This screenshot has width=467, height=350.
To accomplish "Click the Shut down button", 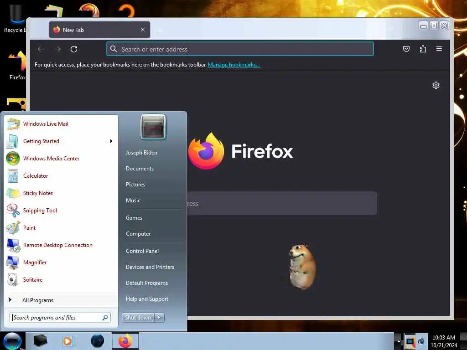I will tap(138, 318).
